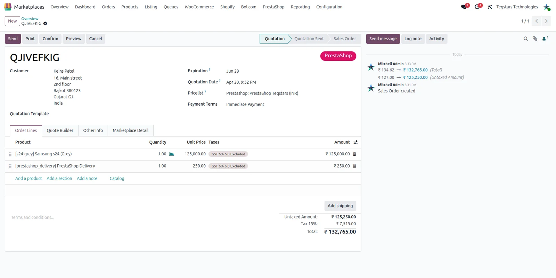Click the Send button
The image size is (556, 278).
tap(13, 39)
